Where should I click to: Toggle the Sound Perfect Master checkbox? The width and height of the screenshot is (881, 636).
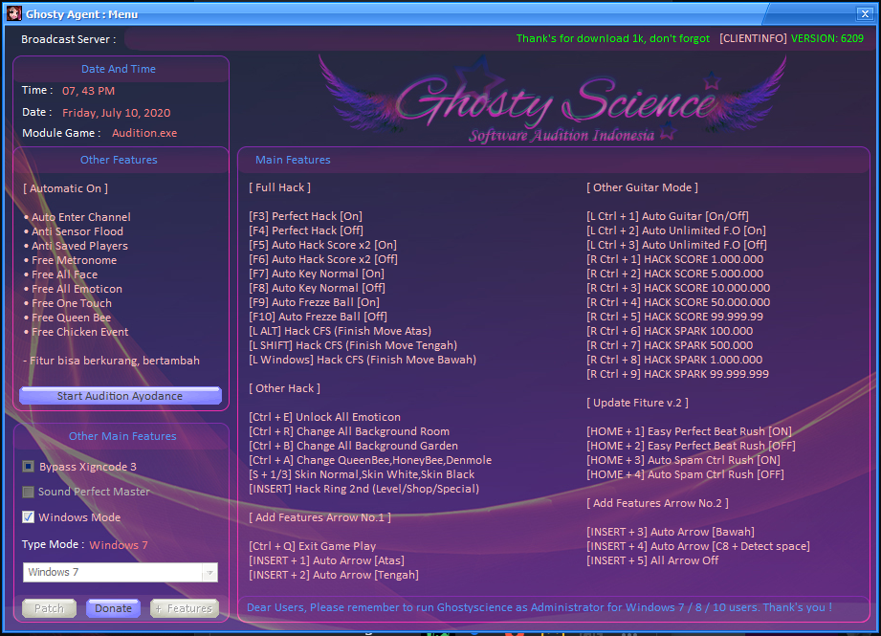28,492
